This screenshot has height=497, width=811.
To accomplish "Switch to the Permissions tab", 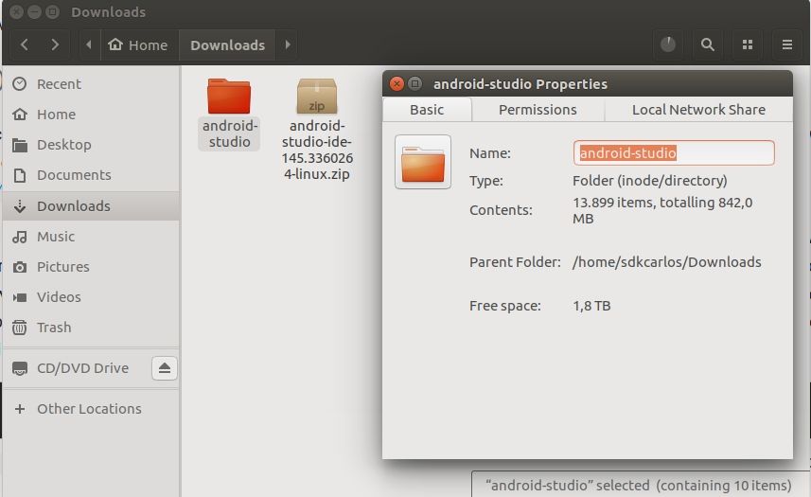I will (538, 110).
